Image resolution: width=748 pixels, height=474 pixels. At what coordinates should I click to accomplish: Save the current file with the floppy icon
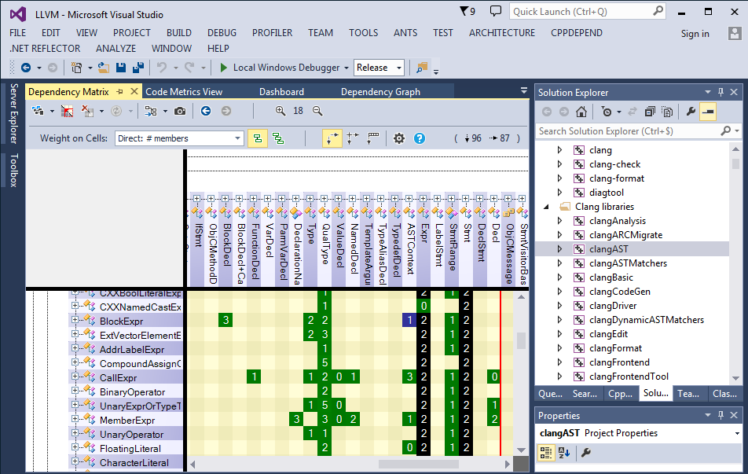(121, 68)
